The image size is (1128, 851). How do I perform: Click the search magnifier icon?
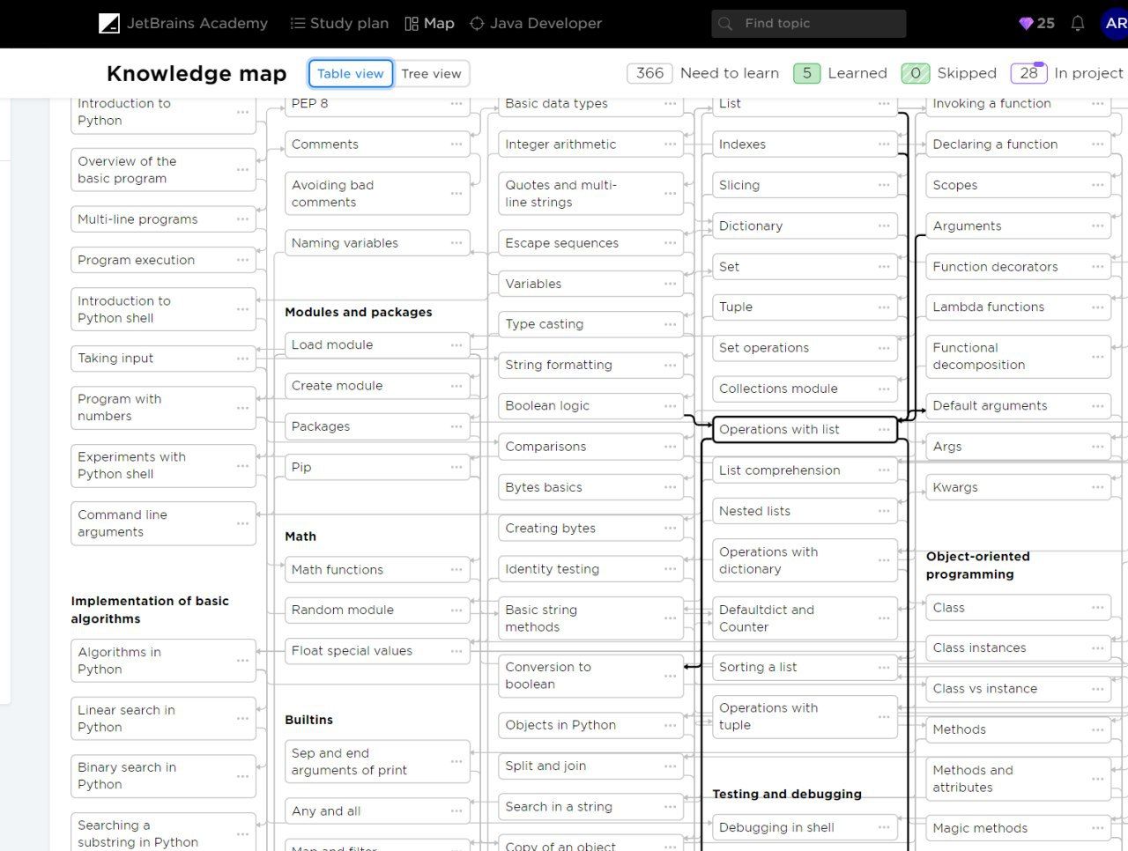(726, 24)
